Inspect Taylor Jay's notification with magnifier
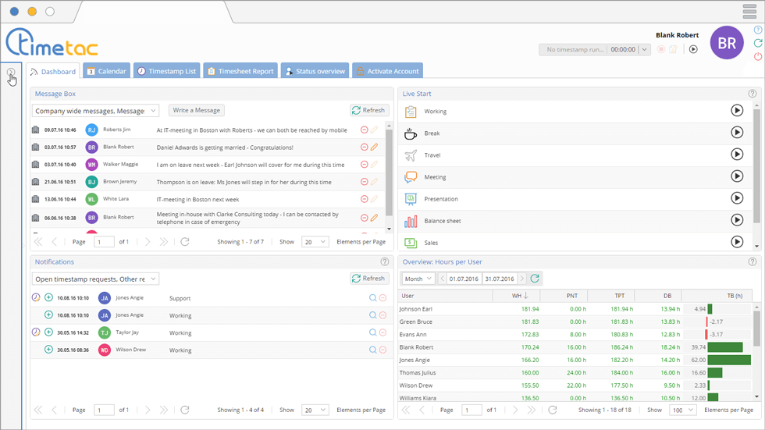Viewport: 765px width, 430px height. pos(372,332)
